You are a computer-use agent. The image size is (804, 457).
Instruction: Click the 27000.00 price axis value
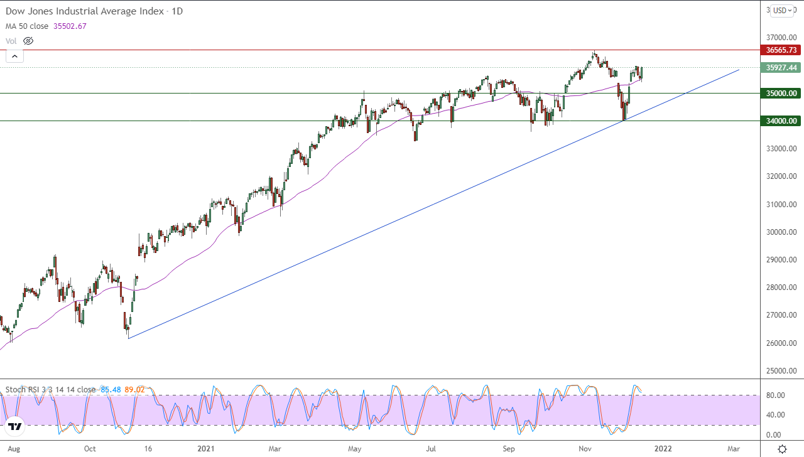click(781, 315)
